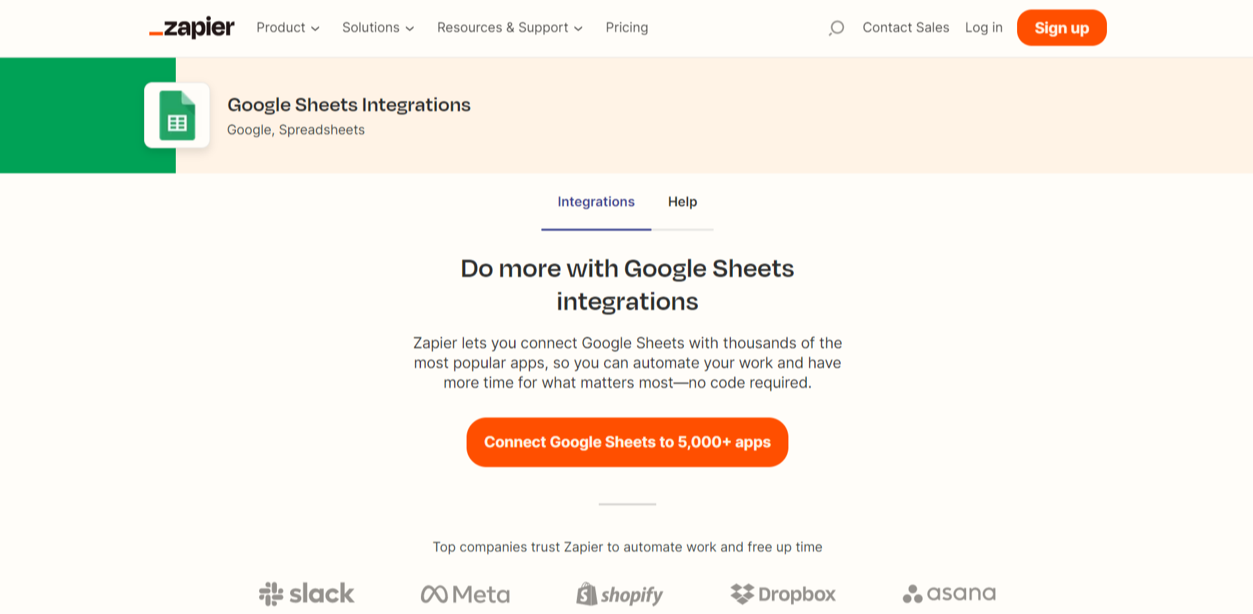Click the Meta logo
The width and height of the screenshot is (1253, 614).
(465, 593)
